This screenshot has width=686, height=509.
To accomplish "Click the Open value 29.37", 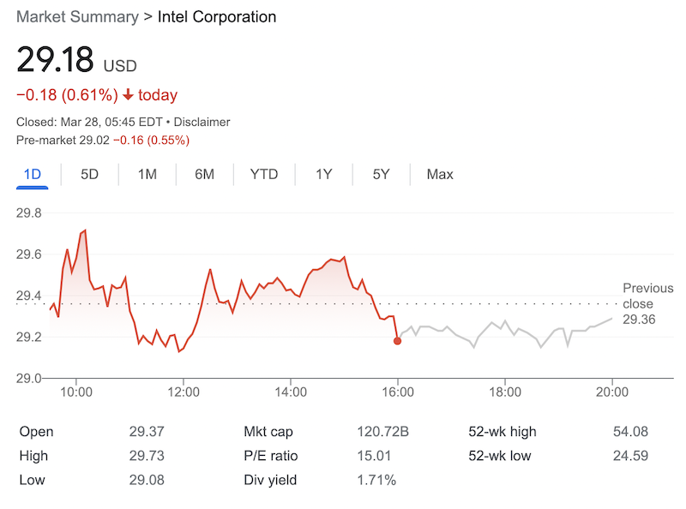I will click(147, 432).
